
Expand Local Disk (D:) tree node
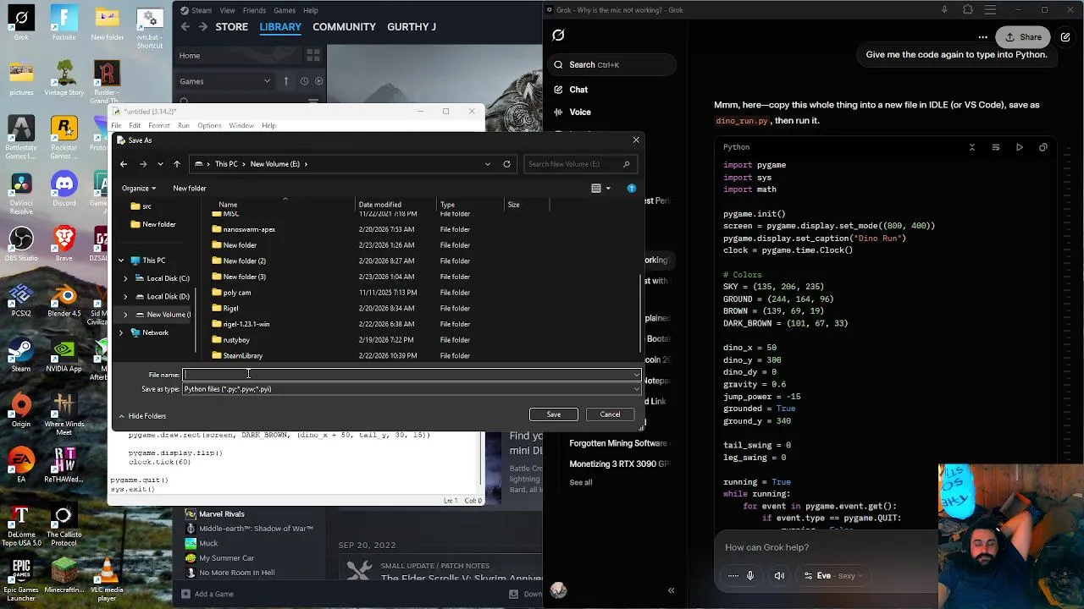point(125,297)
